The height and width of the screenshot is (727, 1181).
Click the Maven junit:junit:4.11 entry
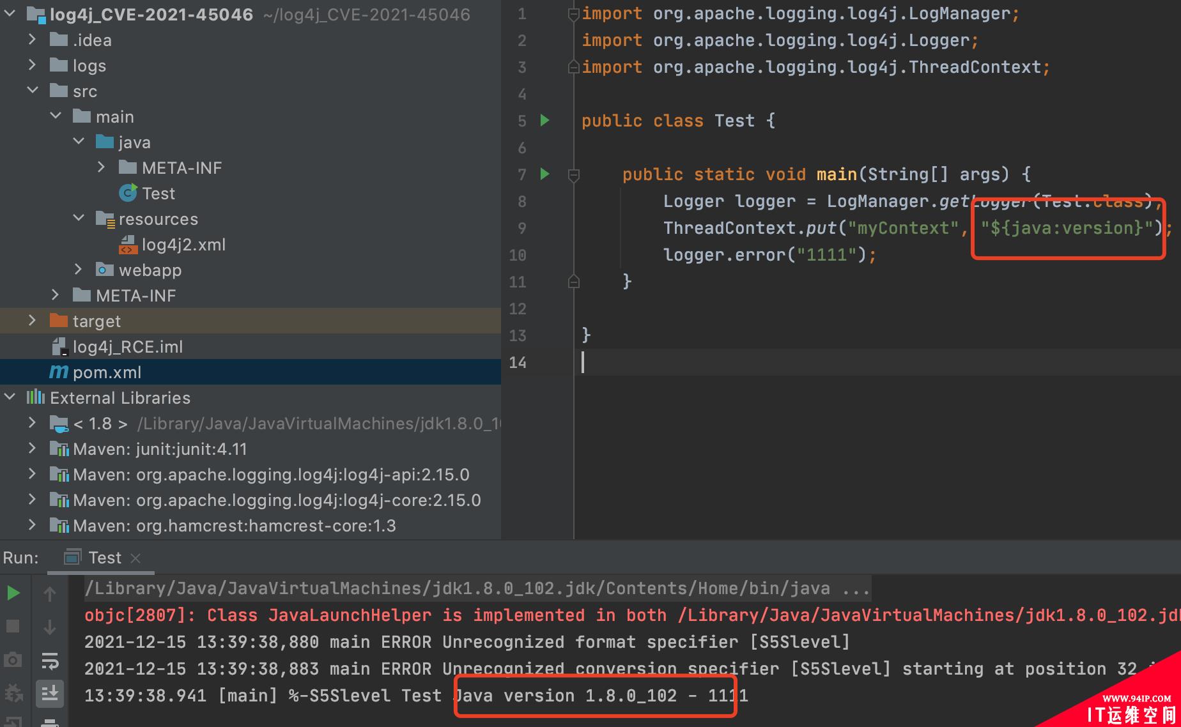pyautogui.click(x=160, y=449)
